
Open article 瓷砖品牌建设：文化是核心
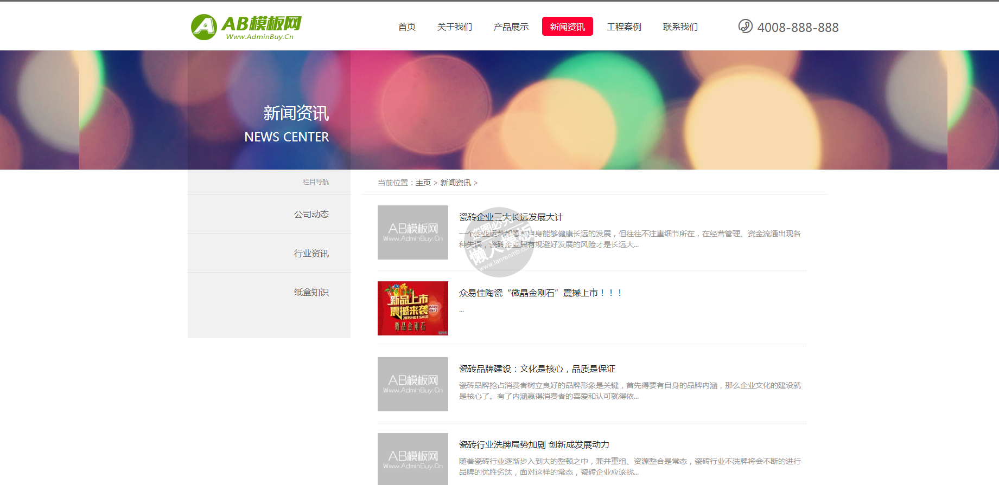coord(537,368)
